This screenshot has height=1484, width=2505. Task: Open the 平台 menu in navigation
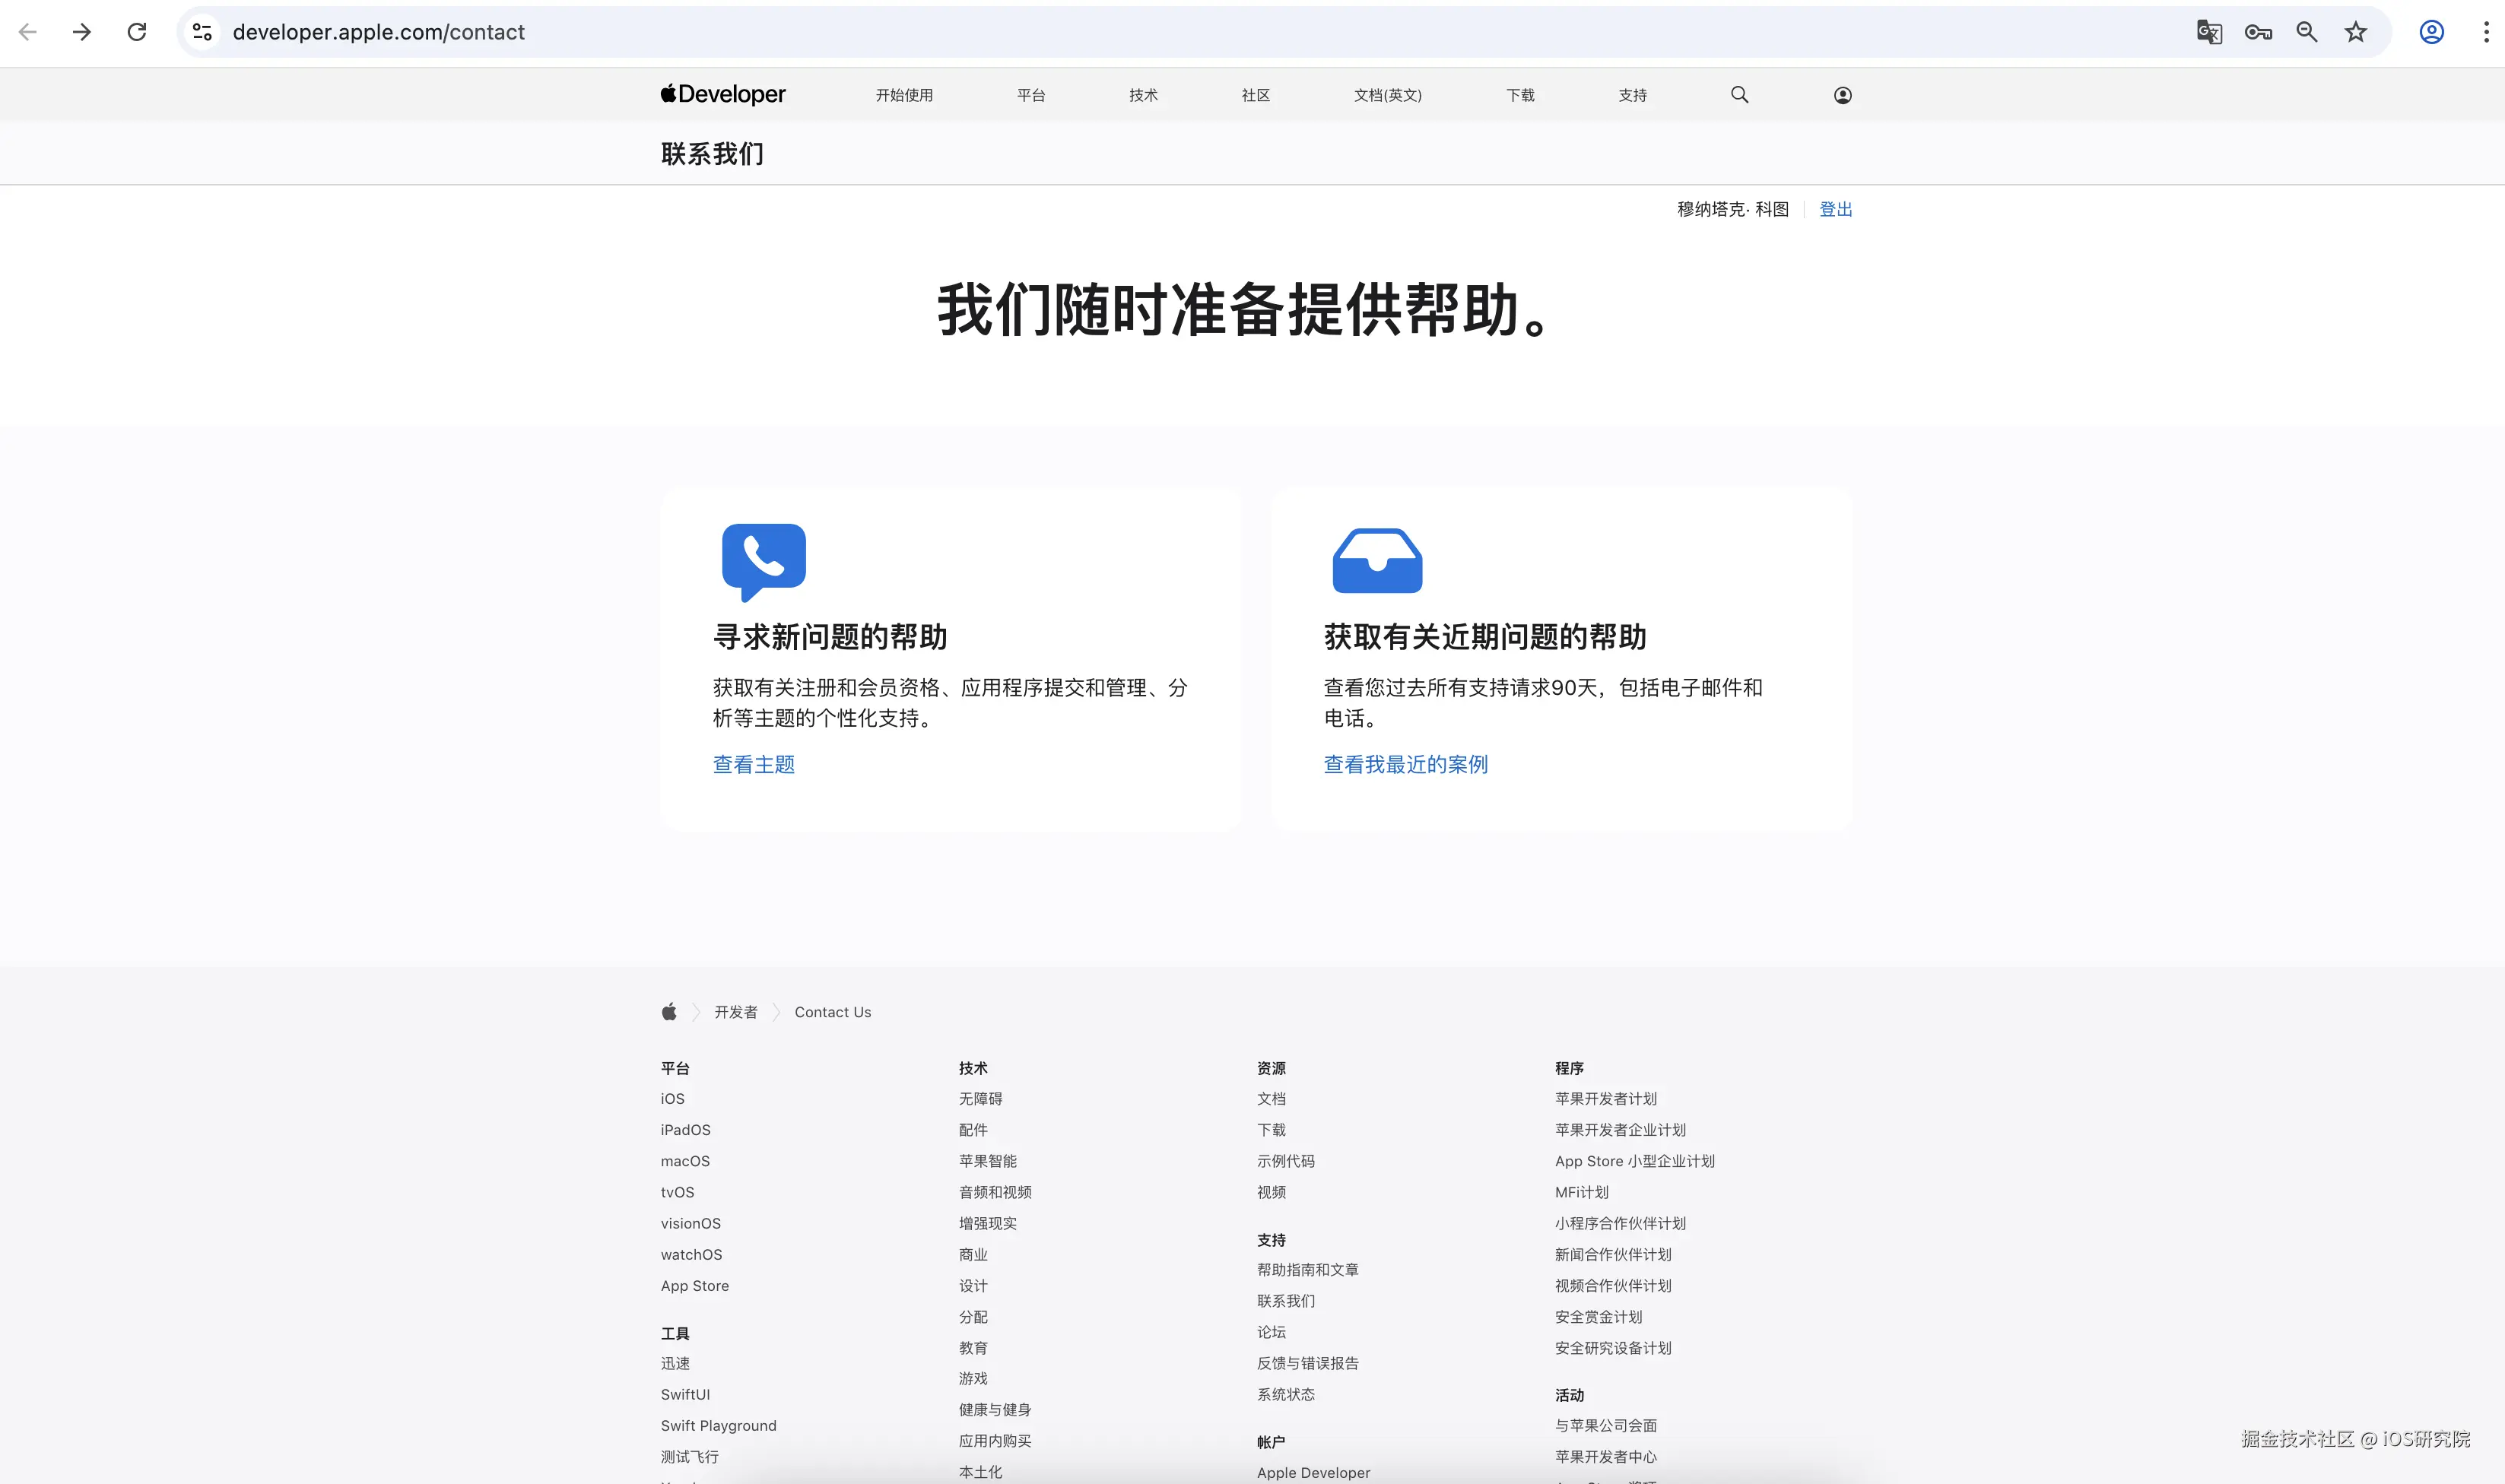click(1031, 95)
